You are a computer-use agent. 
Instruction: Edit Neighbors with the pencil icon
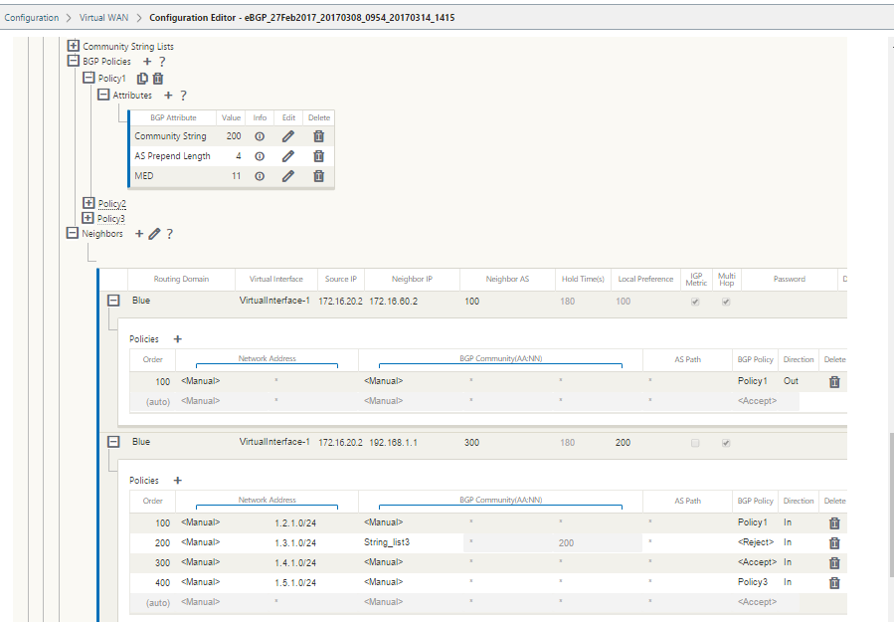coord(154,234)
